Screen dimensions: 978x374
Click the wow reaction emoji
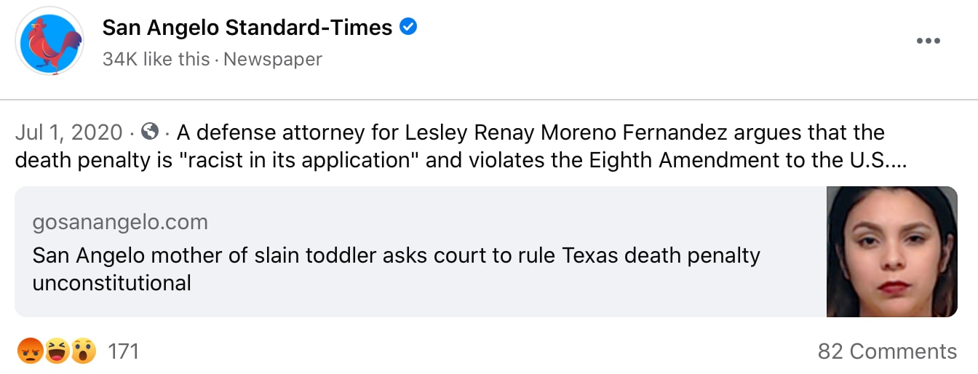[x=83, y=352]
